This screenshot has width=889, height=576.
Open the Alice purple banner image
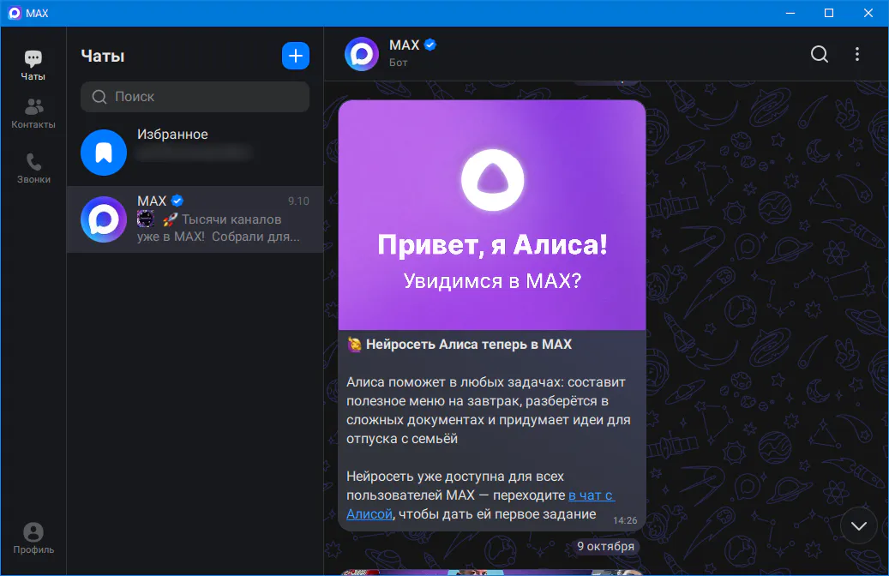(x=491, y=215)
